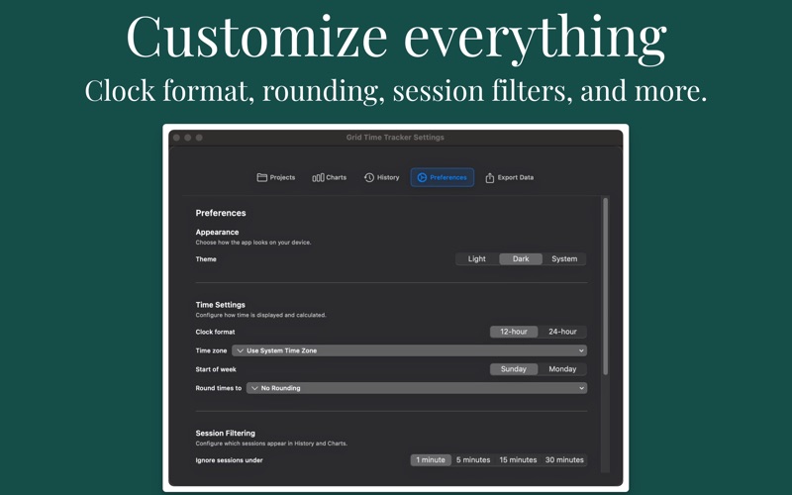Screen dimensions: 792x495
Task: Ignore sessions under 30 minutes
Action: 564,459
